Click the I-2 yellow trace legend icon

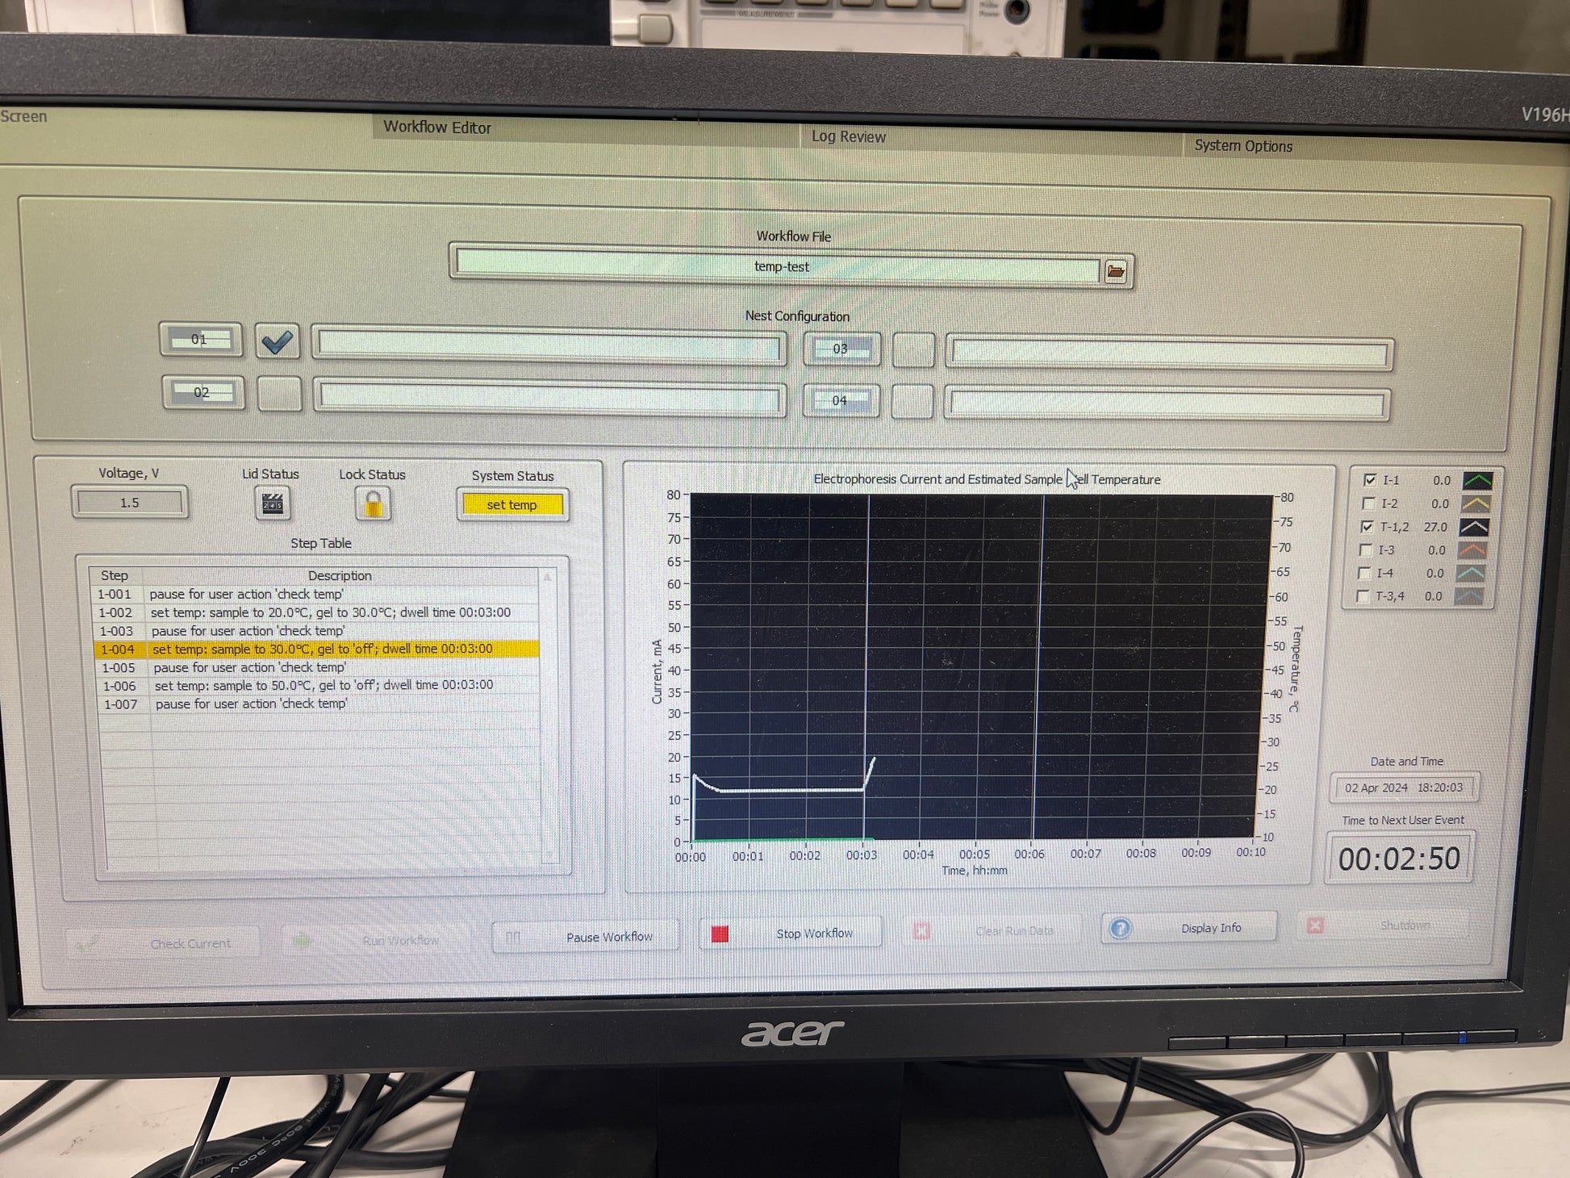[x=1476, y=504]
